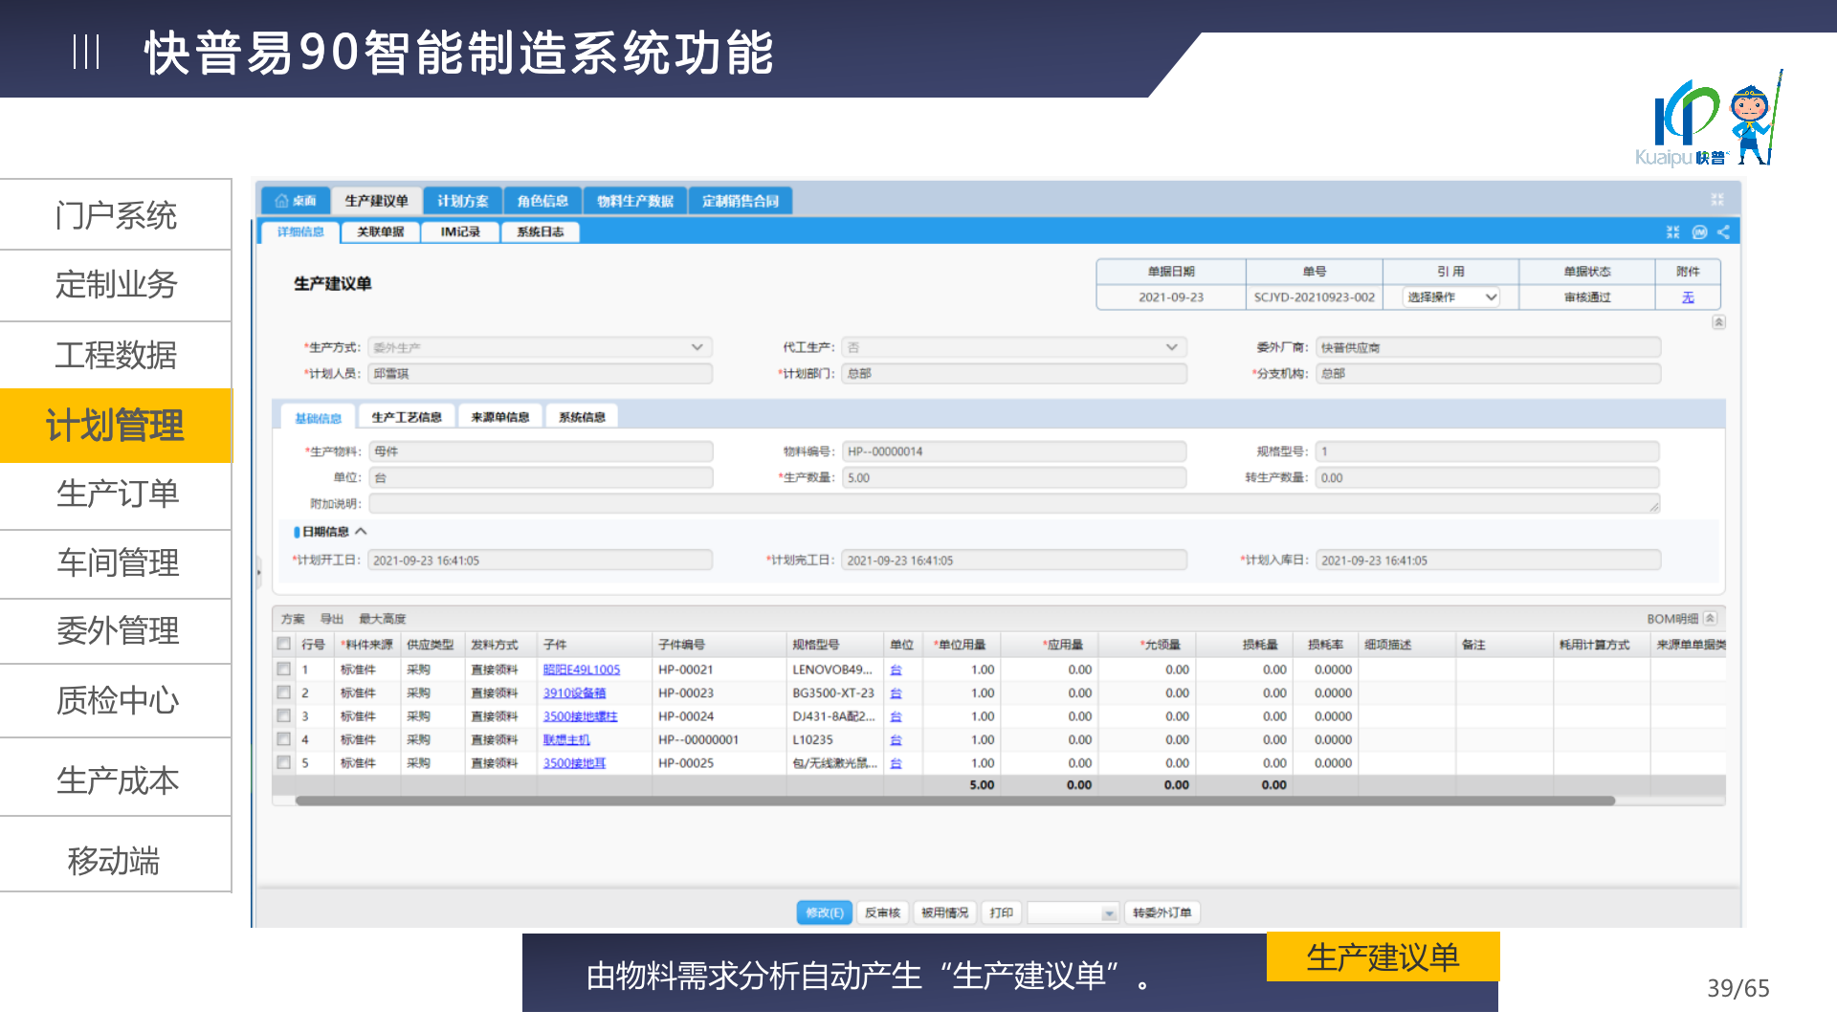Click the share icon in blue bar
The width and height of the screenshot is (1837, 1033).
[1723, 232]
